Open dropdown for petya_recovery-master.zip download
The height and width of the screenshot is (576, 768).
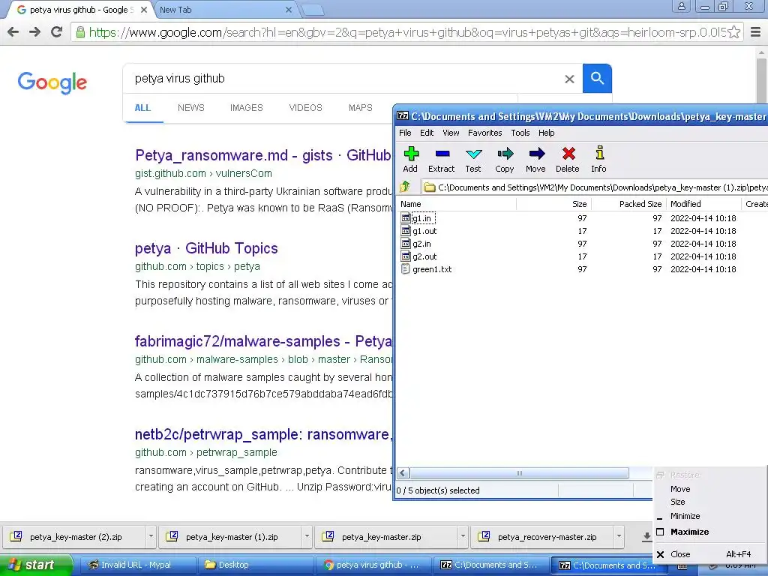(619, 536)
